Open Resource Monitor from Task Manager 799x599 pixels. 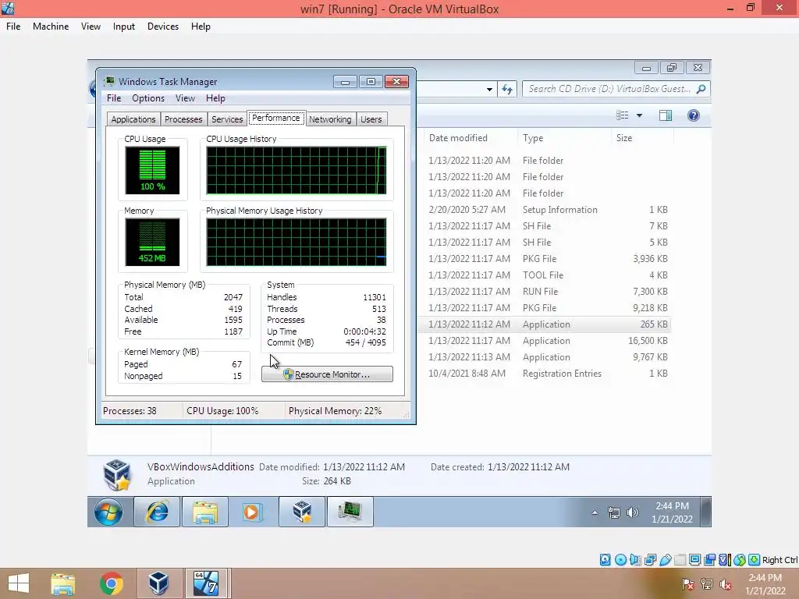(x=327, y=374)
